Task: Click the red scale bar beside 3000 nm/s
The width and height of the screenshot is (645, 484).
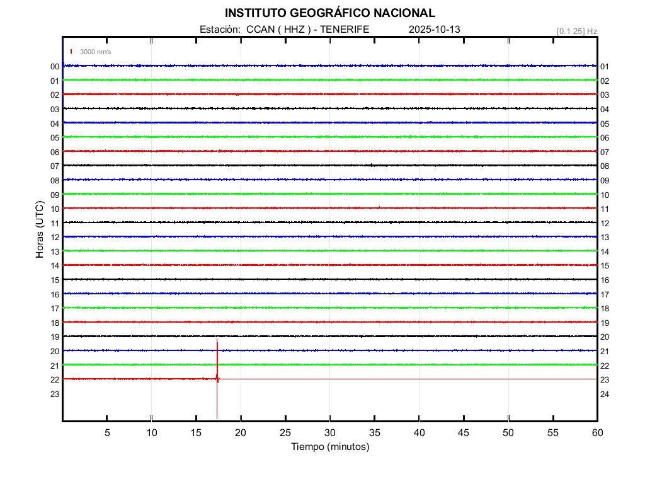Action: pos(72,52)
